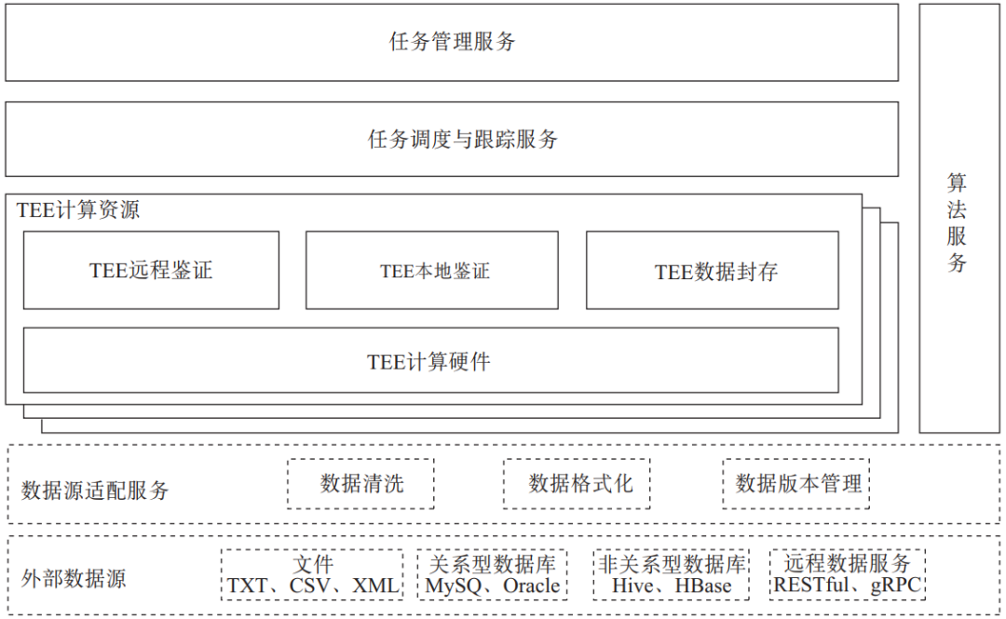Click the TEE远程鉴证 box
Image resolution: width=1006 pixels, height=619 pixels.
click(x=151, y=271)
